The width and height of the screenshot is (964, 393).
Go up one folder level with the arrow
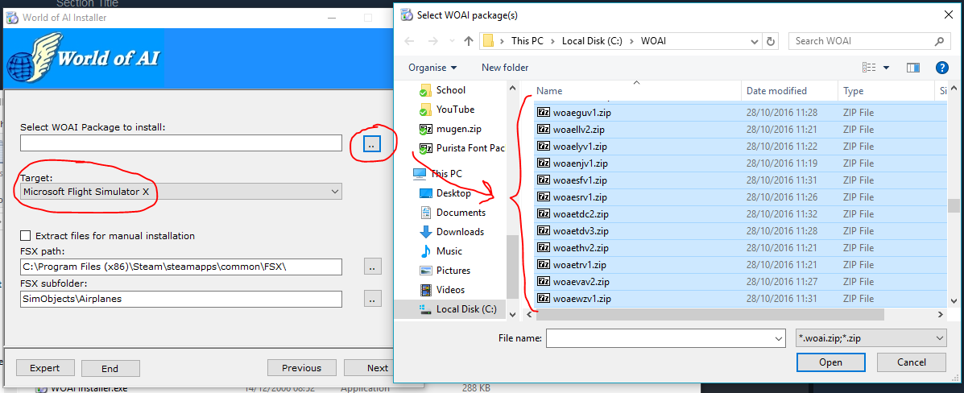[x=469, y=41]
